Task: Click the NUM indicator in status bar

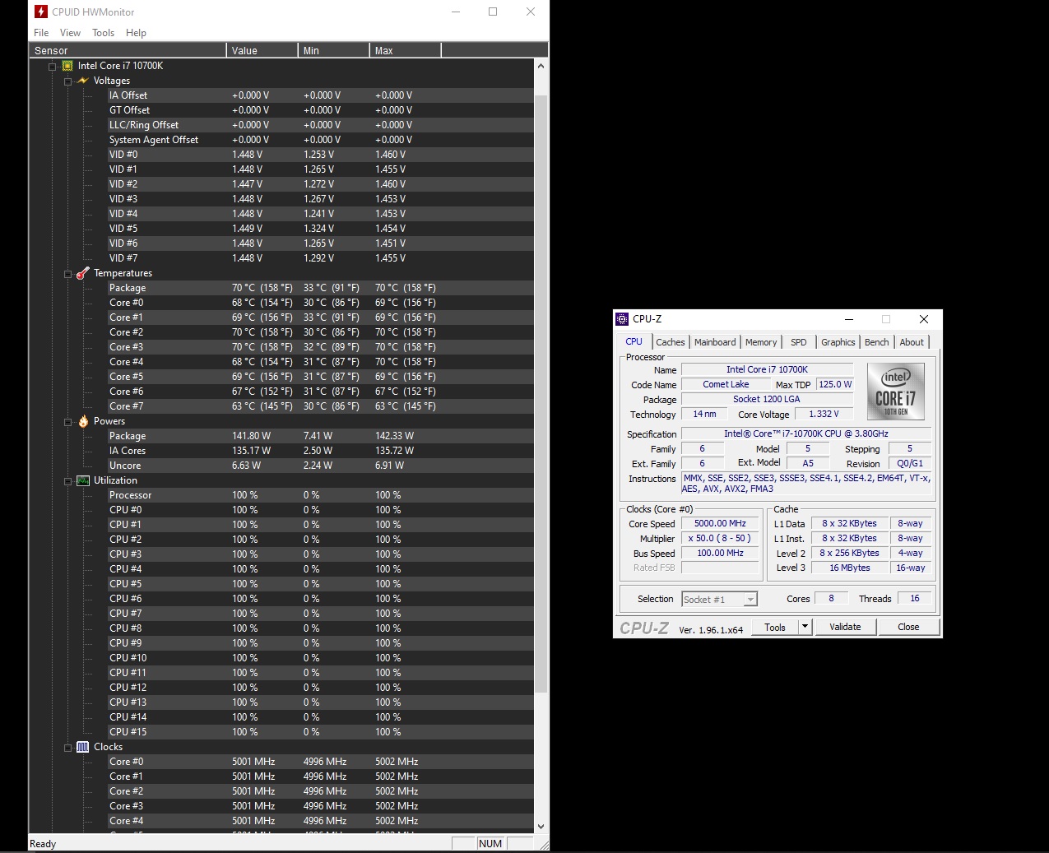Action: (x=490, y=844)
